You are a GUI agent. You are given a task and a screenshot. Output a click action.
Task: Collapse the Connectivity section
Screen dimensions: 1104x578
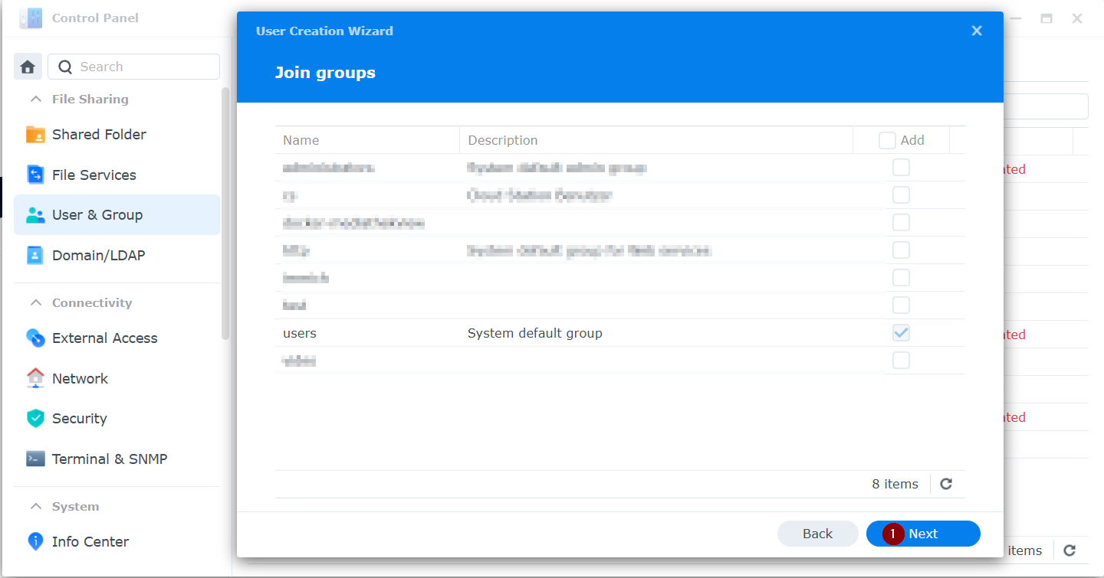35,302
